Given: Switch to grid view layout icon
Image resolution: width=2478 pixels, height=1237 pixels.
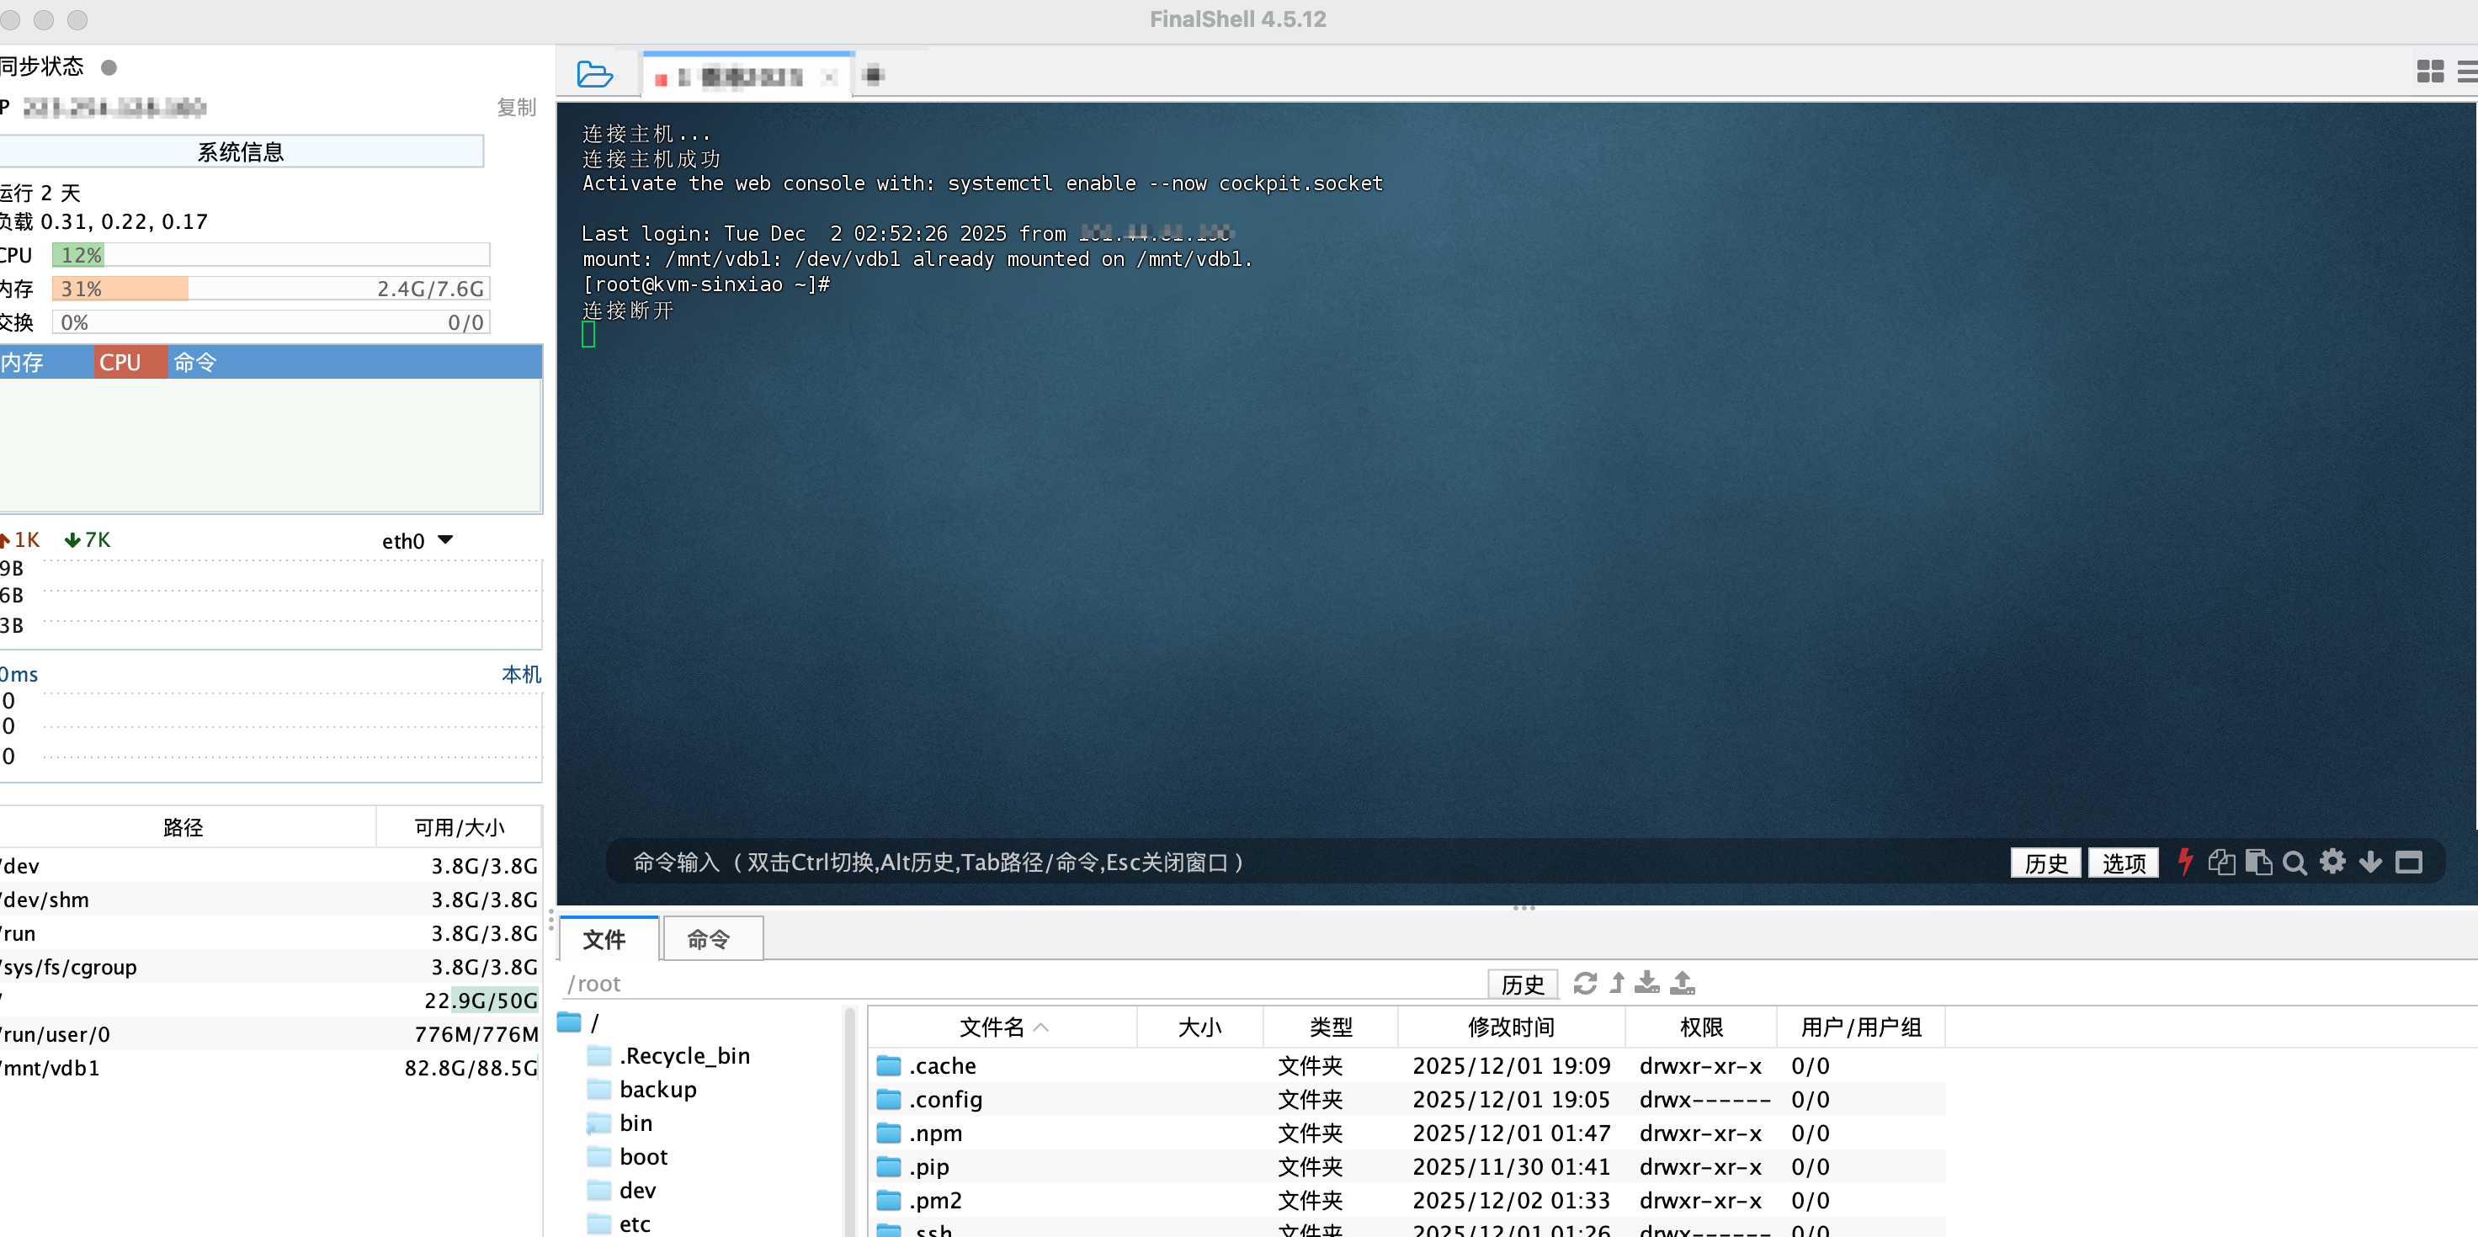Looking at the screenshot, I should [2430, 72].
